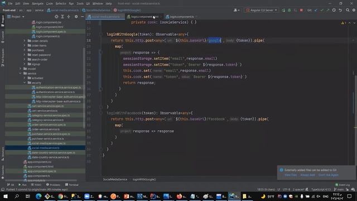Screen dimensions: 357x201
Task: Expand the reset-password folder
Action: pos(25,55)
